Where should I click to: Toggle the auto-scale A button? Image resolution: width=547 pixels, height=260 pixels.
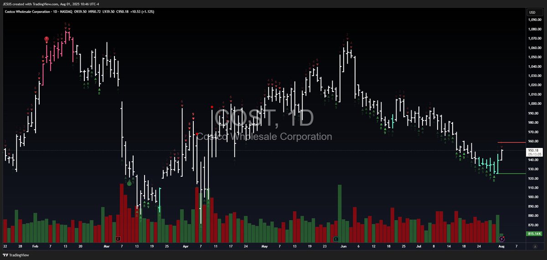tap(535, 247)
